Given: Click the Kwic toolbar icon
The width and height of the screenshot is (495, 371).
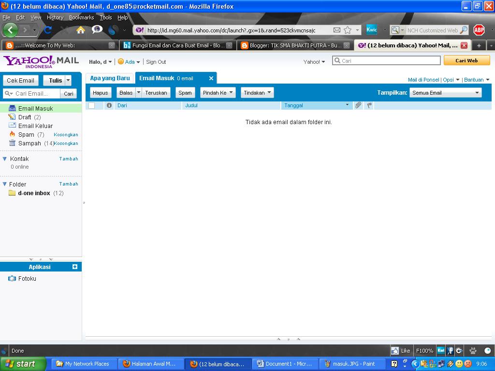Looking at the screenshot, I should click(x=372, y=29).
